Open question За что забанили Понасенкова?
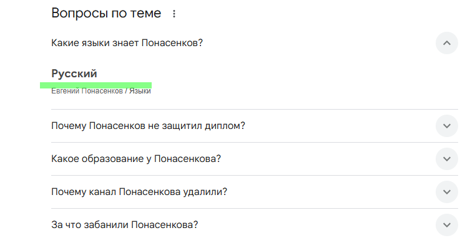475x238 pixels. point(124,225)
